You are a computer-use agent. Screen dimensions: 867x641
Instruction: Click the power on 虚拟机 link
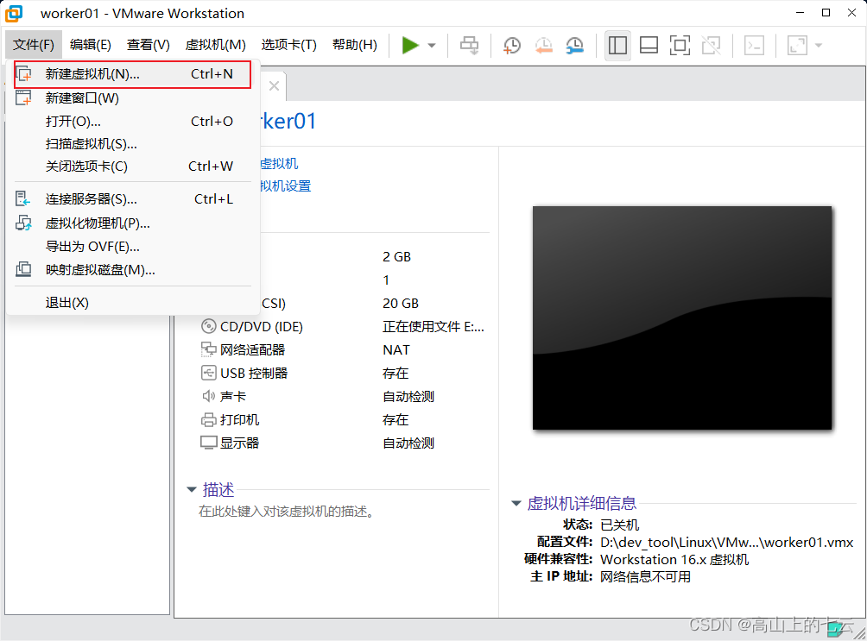(279, 164)
